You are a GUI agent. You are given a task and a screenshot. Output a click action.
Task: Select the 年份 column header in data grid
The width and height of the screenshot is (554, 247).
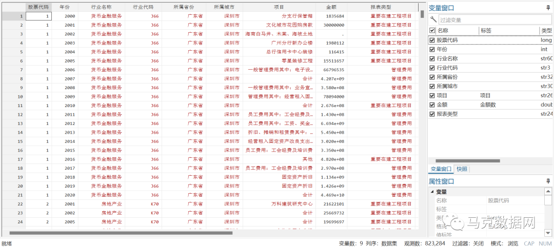coord(65,7)
